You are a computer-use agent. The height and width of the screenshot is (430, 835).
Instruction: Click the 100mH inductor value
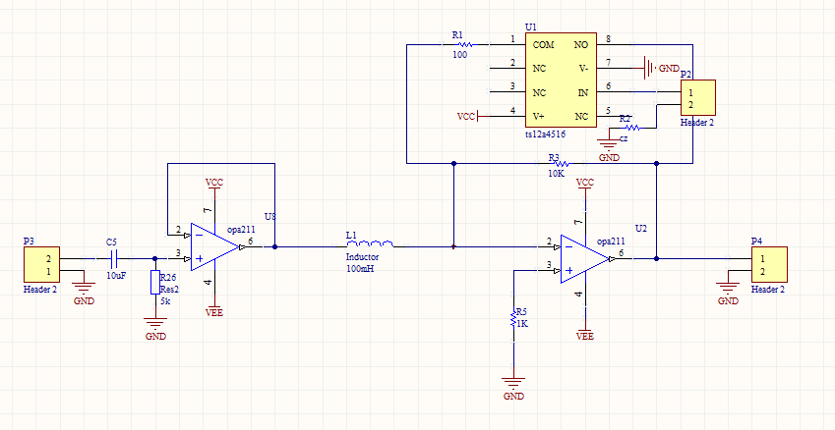coord(360,268)
